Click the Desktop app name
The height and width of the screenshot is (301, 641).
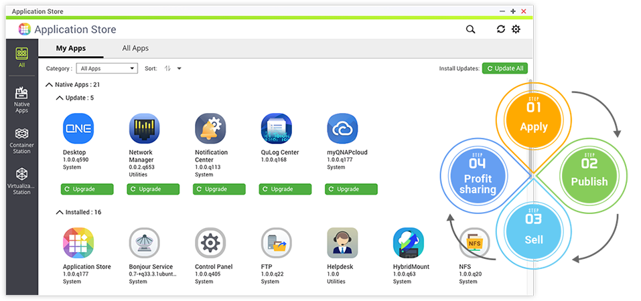coord(74,153)
